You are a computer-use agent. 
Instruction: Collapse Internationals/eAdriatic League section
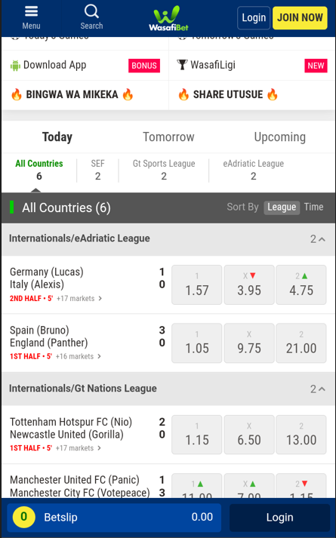click(x=317, y=239)
